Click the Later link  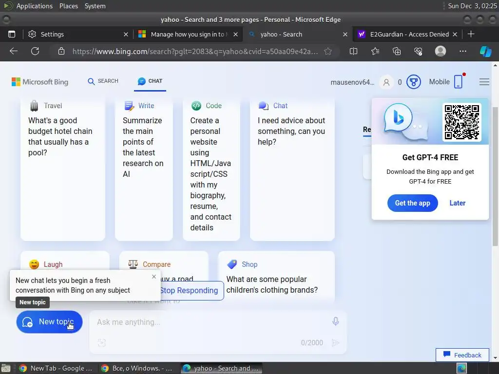(457, 203)
